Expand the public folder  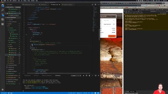[10, 24]
